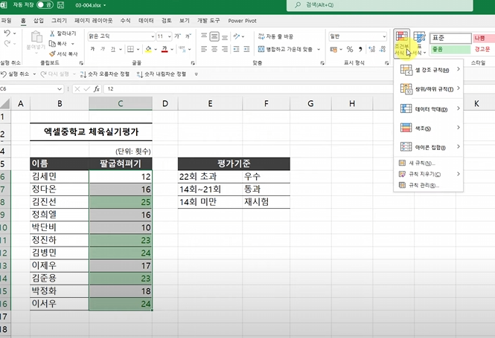Click the search box (검색 Alt+Q)

point(380,5)
